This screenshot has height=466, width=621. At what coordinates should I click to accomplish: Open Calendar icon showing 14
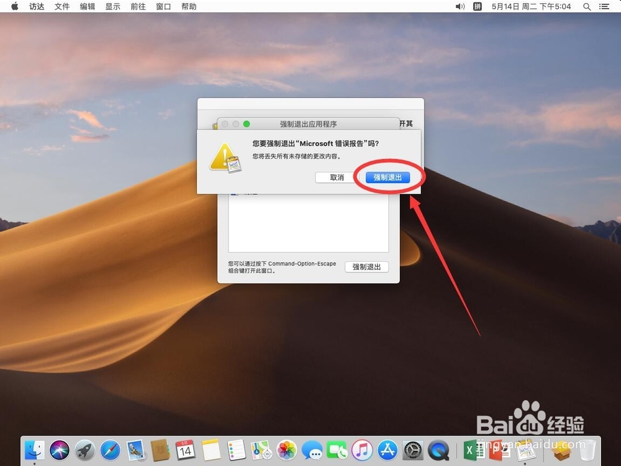(185, 450)
